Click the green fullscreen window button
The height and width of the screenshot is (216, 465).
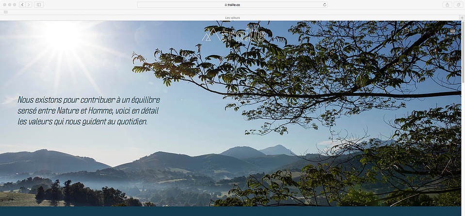coord(15,5)
